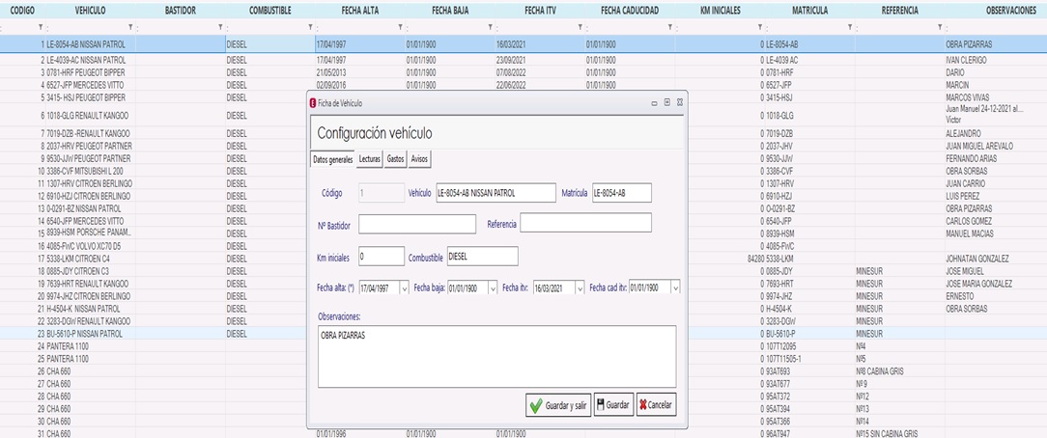Close the Ficha de Vehículo window

680,102
